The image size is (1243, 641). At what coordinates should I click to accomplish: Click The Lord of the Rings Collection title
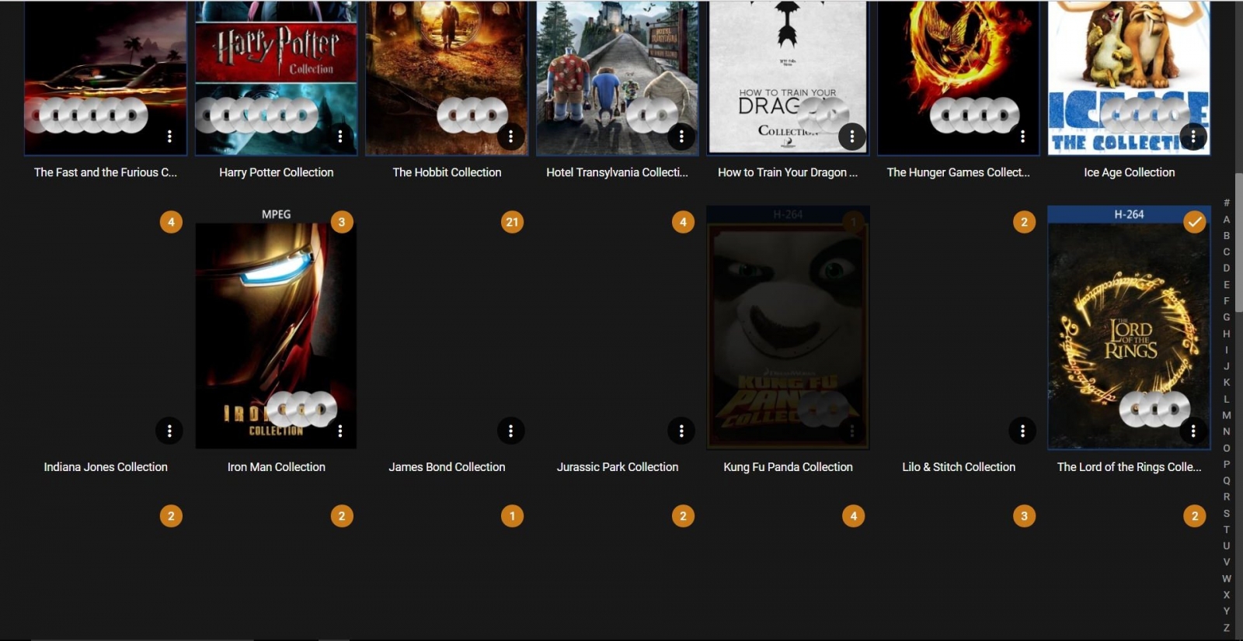pos(1130,467)
